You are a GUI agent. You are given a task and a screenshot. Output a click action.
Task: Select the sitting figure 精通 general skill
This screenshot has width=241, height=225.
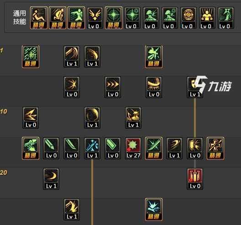pyautogui.click(x=39, y=18)
